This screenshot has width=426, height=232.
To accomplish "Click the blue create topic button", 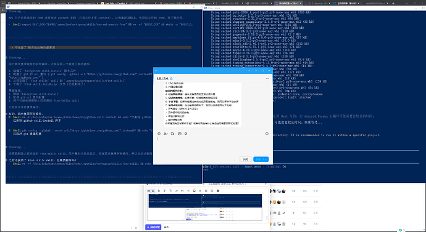I will click(x=153, y=227).
